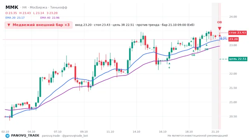The width and height of the screenshot is (249, 140).
Task: Click the red стоп 23.43 price label
Action: point(237,33)
